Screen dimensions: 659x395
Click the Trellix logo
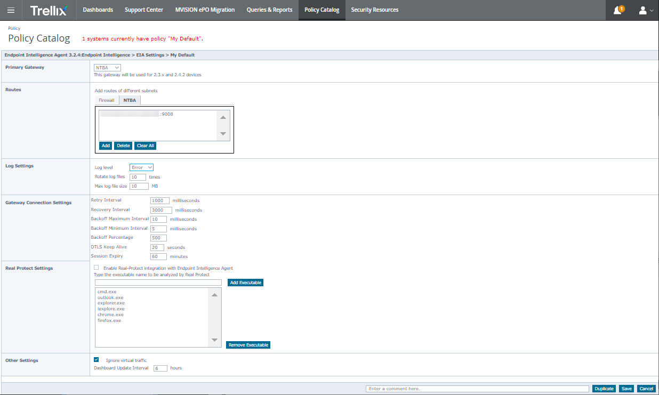[49, 10]
